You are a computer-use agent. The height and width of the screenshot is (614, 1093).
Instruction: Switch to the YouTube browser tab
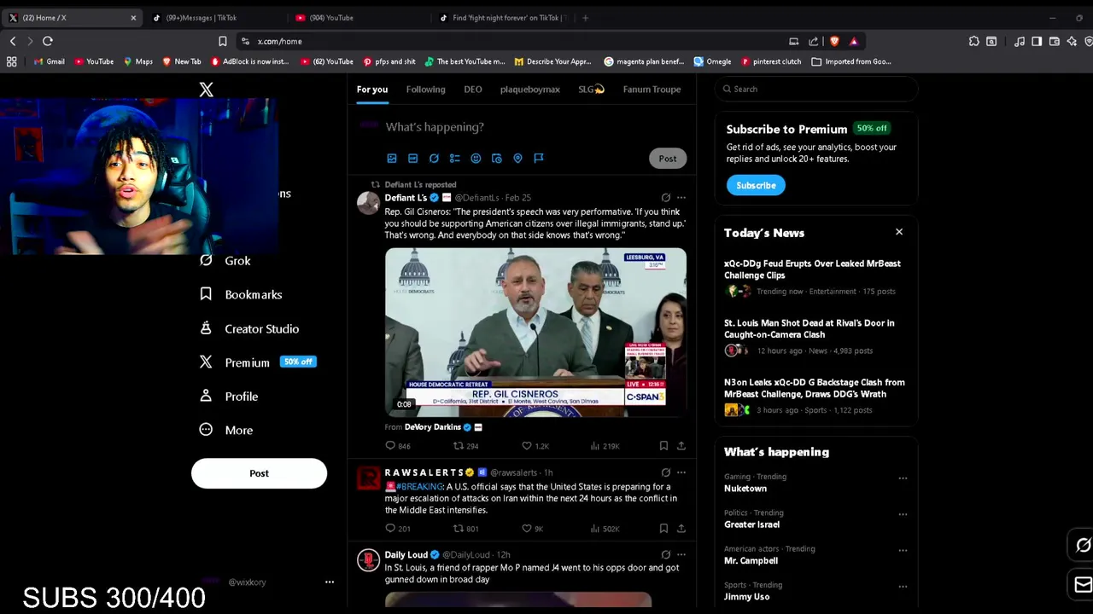point(357,17)
